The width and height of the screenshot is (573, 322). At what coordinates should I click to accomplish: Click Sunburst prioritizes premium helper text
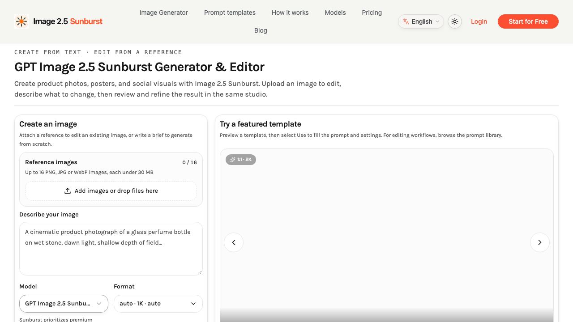tap(56, 320)
